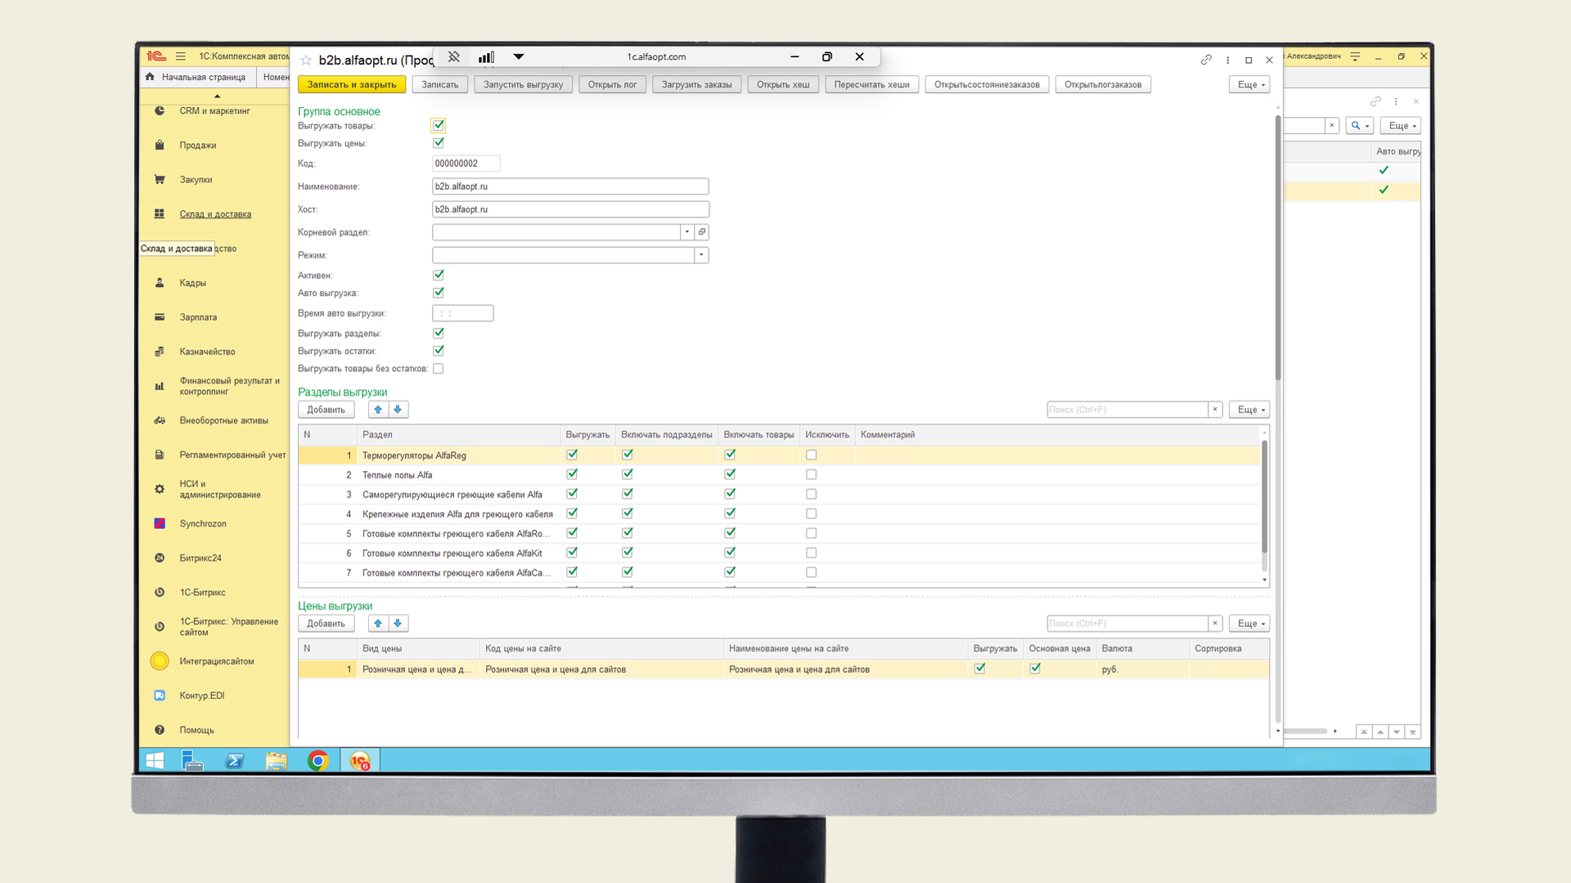Click Запустить выгрузку button
Screen dimensions: 1571x883
523,84
